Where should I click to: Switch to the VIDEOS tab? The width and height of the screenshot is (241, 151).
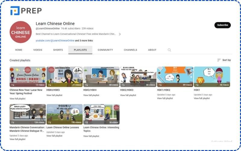[38, 50]
